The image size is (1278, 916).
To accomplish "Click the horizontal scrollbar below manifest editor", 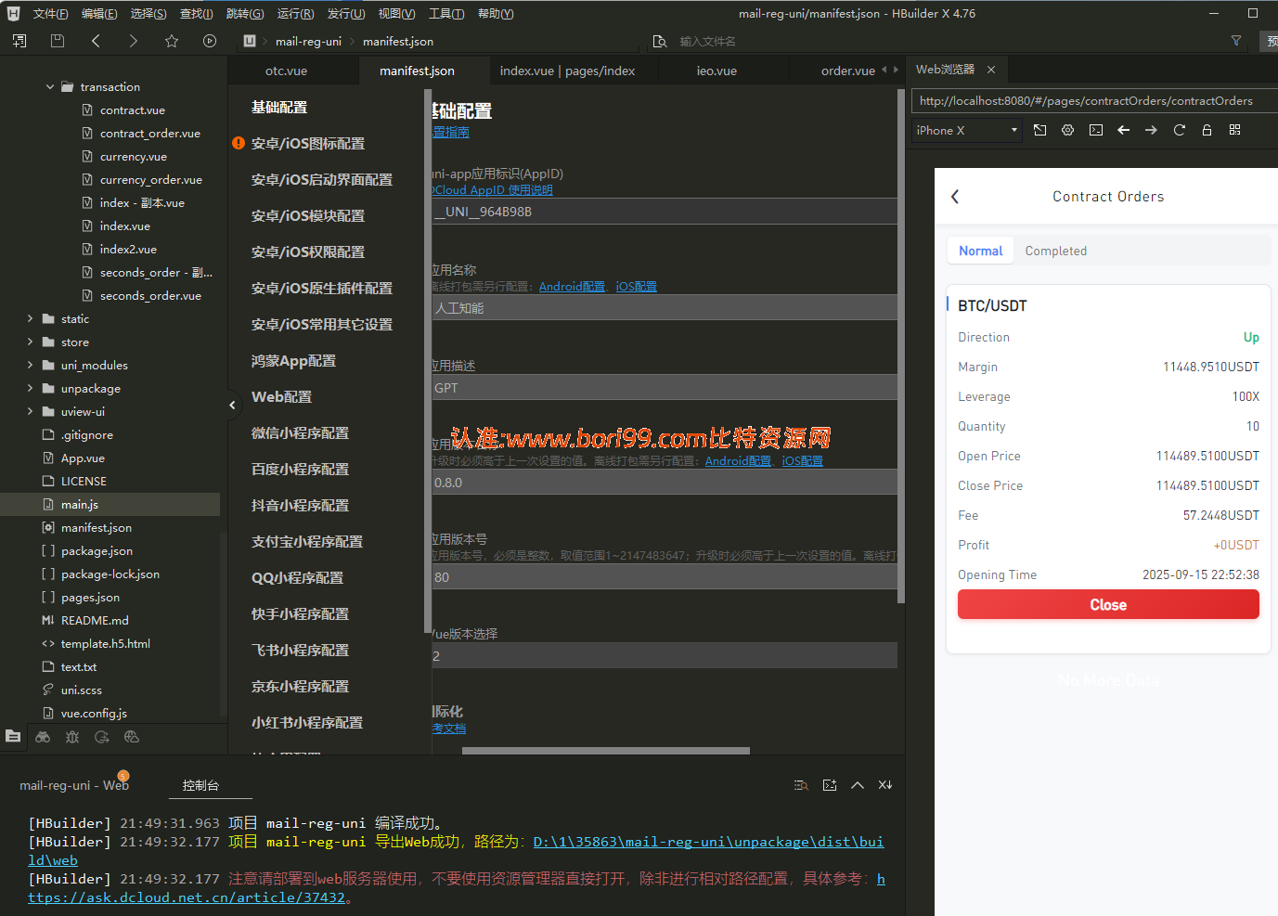I will pyautogui.click(x=605, y=750).
